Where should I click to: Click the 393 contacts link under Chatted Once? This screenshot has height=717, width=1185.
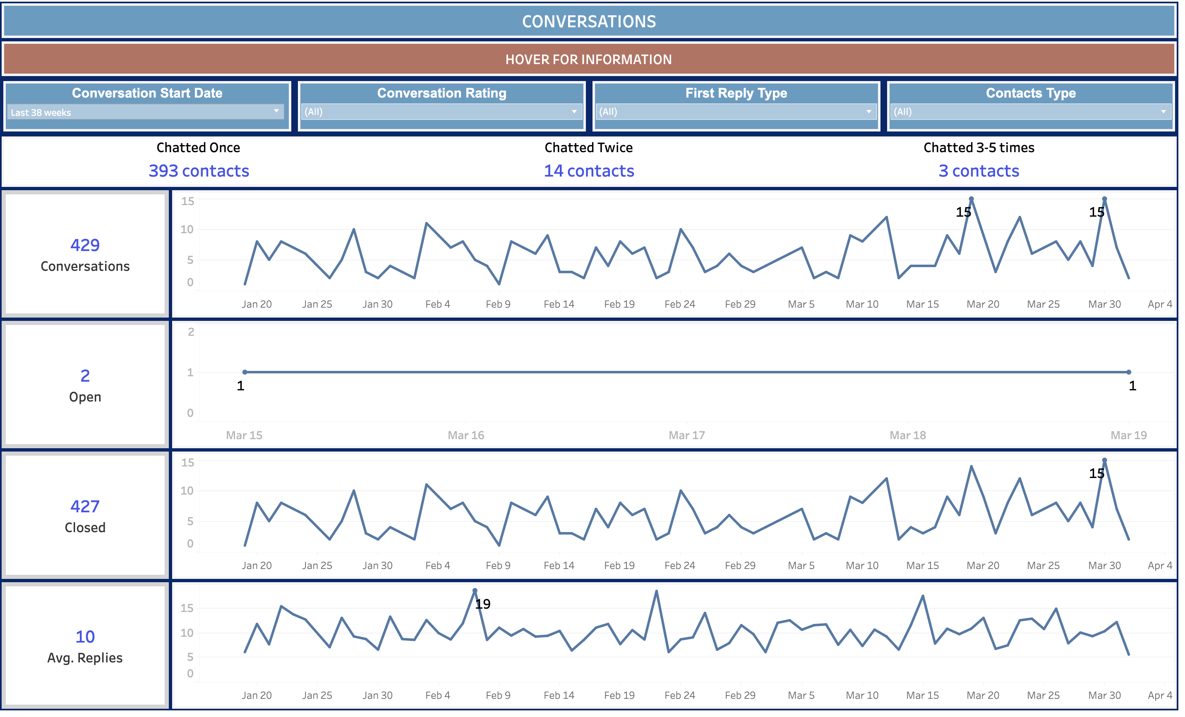pyautogui.click(x=199, y=171)
